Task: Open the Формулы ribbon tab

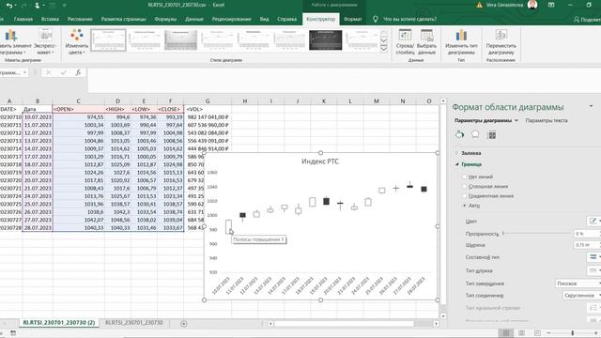Action: point(165,19)
